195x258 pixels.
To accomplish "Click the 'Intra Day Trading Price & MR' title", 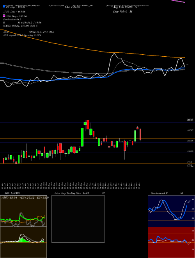I will click(72, 193).
